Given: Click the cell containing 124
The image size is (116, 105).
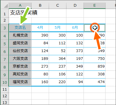Looking at the screenshot, I should 40,51.
